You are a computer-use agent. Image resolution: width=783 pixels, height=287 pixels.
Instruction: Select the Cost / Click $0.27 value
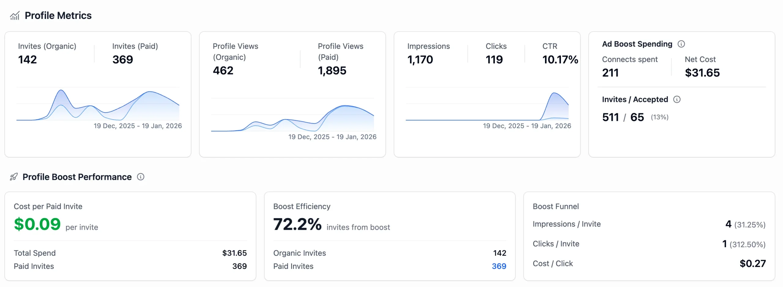pyautogui.click(x=752, y=263)
